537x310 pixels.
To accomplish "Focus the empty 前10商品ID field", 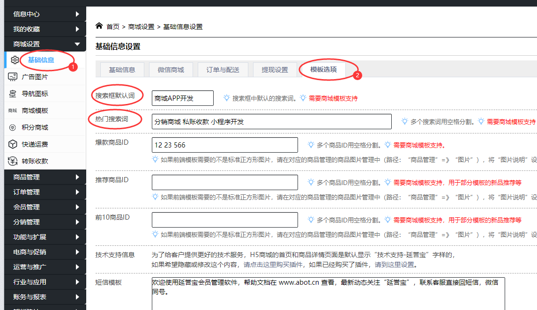I will coord(224,220).
